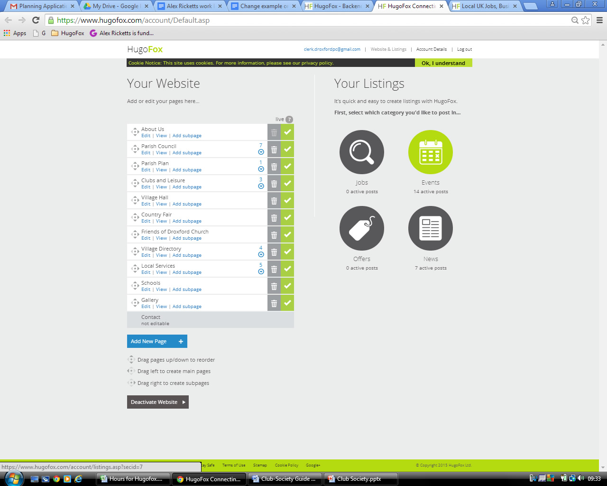Expand Village Directory subpages

click(261, 255)
